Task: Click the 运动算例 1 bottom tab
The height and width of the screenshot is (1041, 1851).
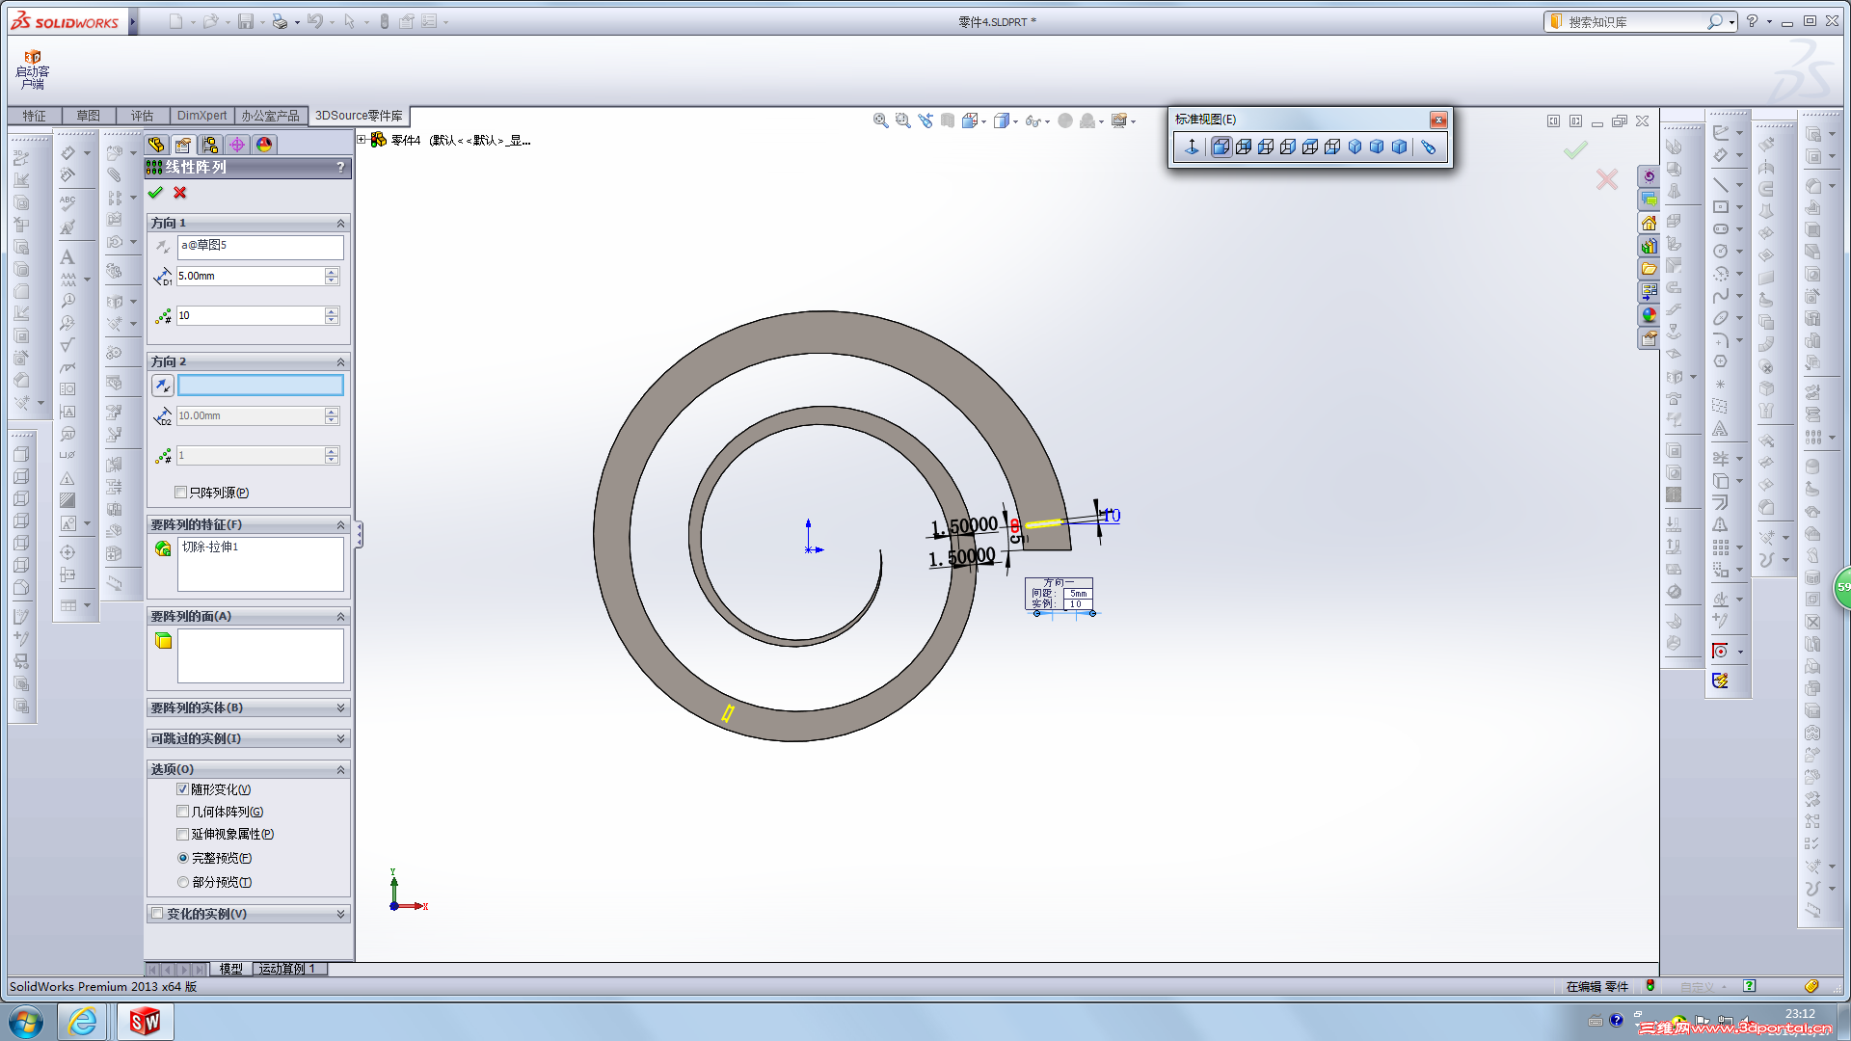Action: pos(286,969)
